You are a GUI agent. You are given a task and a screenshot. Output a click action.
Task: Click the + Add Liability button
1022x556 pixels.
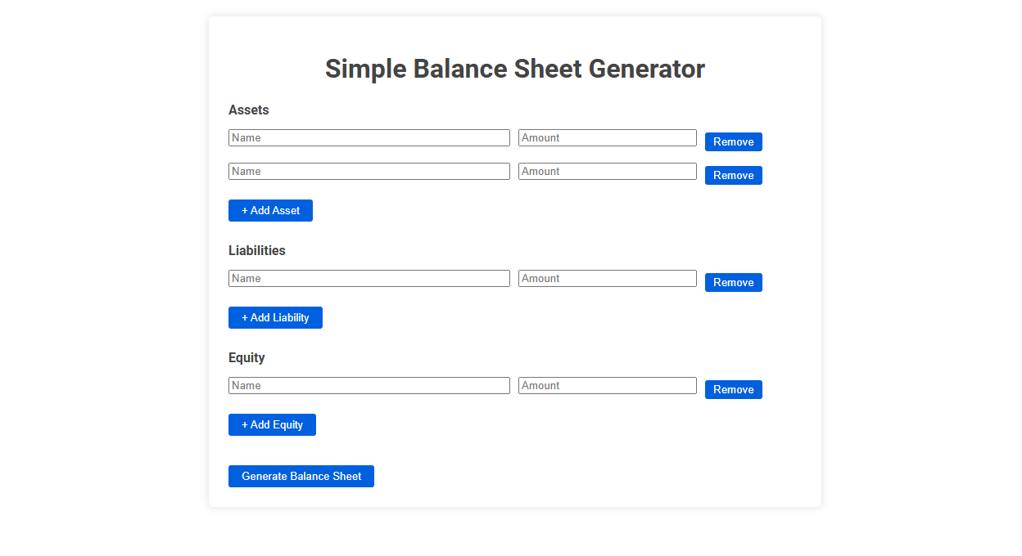point(275,317)
